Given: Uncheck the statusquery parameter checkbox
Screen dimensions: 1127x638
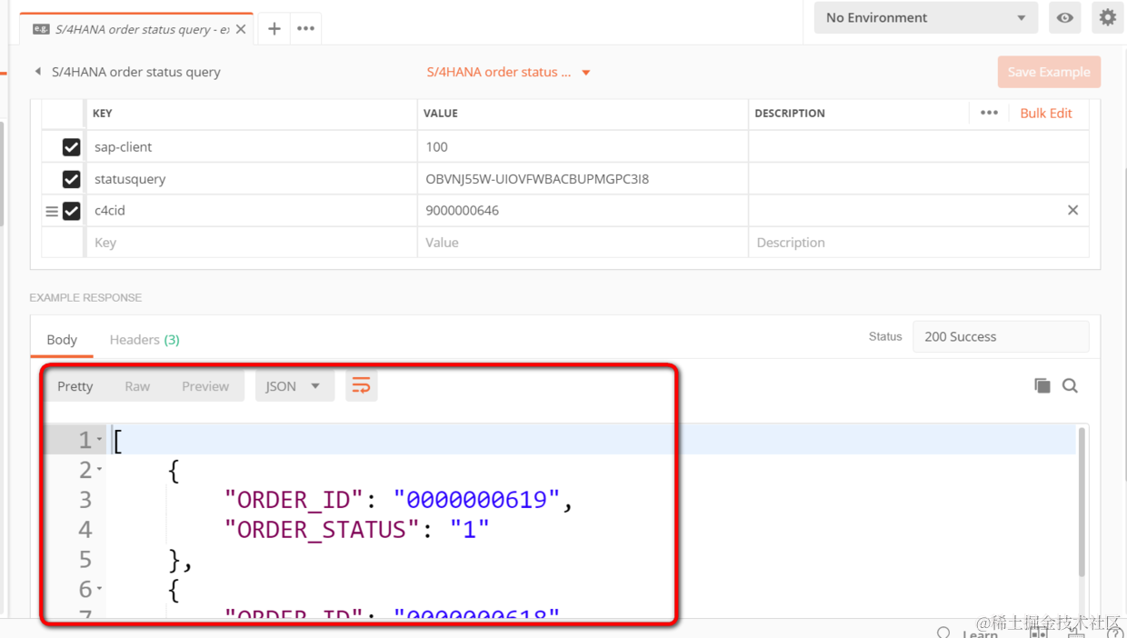Looking at the screenshot, I should [x=71, y=179].
